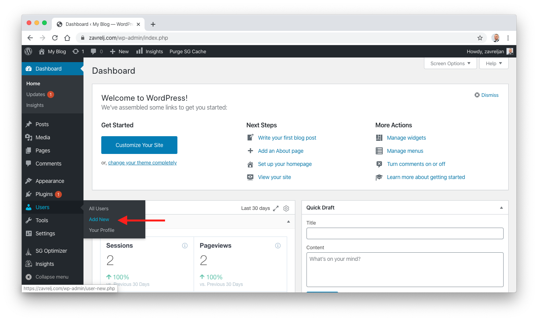Click the Insights sidebar mascot icon

[x=29, y=264]
